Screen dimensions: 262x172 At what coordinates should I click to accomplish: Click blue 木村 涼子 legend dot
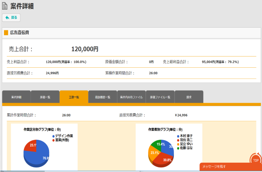178,136
